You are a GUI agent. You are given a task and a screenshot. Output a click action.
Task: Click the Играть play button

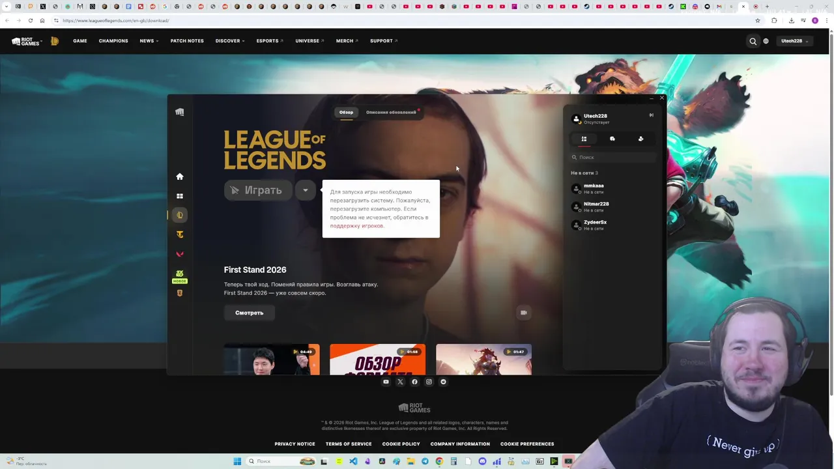259,190
